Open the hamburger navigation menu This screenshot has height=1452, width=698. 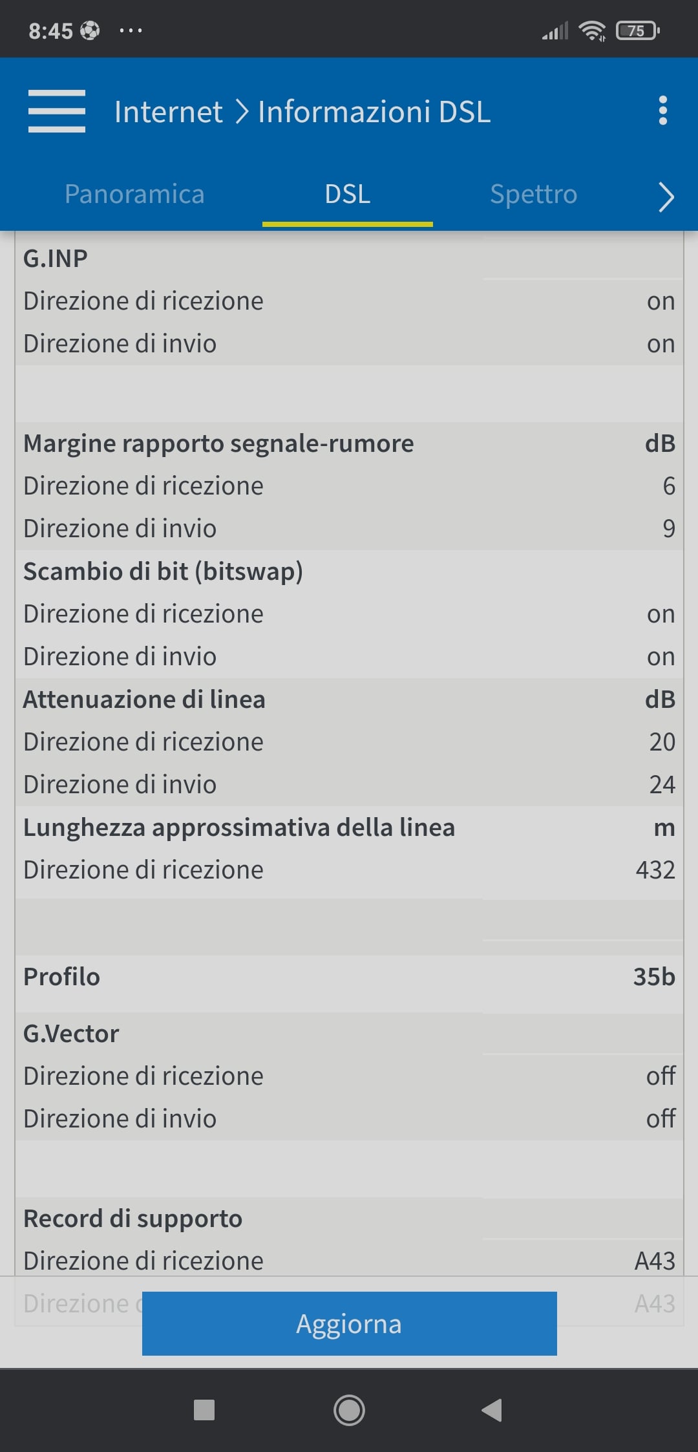[x=57, y=111]
